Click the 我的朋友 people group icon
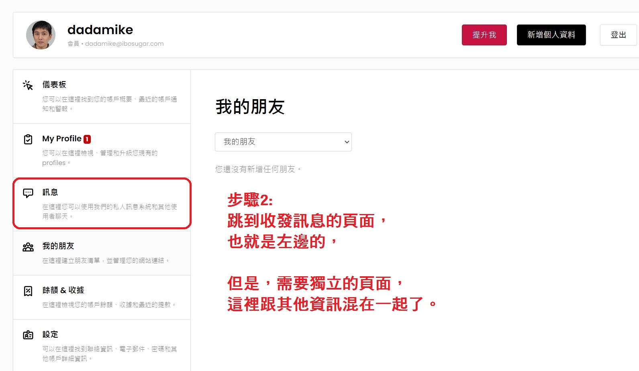 click(28, 247)
